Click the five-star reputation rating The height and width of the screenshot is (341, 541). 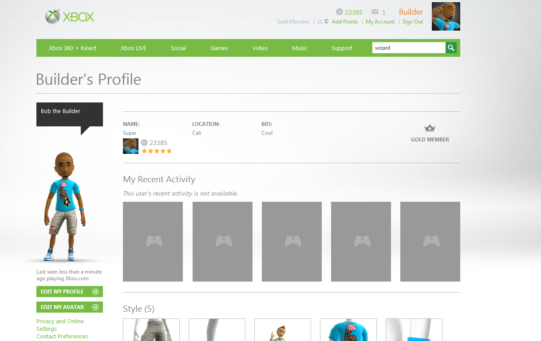(x=157, y=151)
